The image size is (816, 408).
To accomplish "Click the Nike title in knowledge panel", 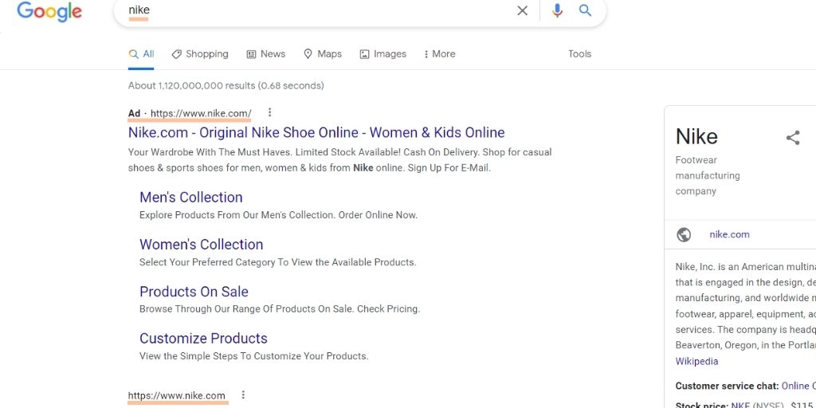I will 696,137.
